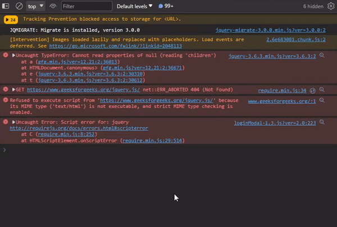Open jquery-3.6.3.min.js:2:30310 stack link
The height and width of the screenshot is (227, 337).
90,74
